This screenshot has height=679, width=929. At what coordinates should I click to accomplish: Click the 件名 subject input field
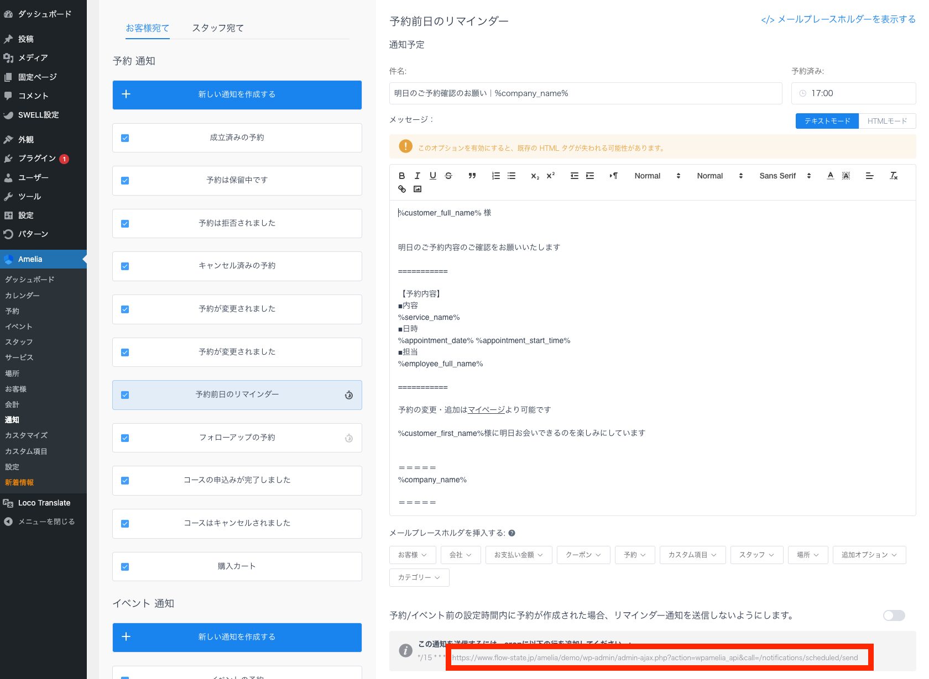[585, 93]
